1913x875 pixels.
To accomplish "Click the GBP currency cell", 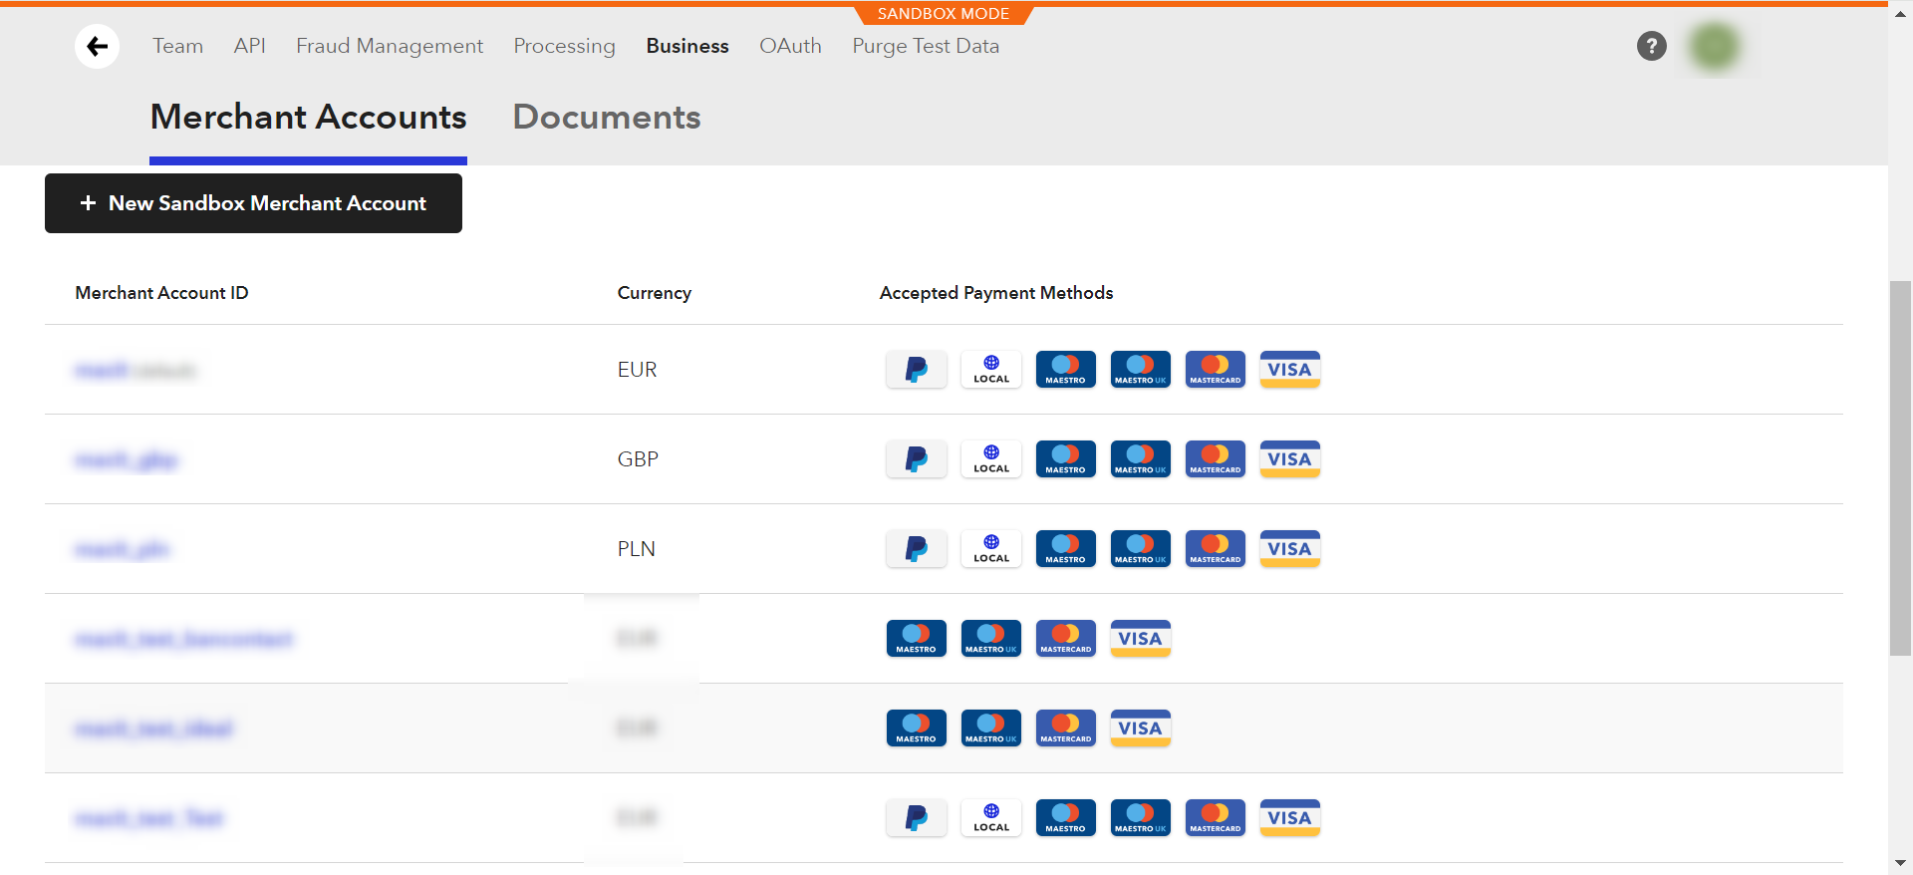I will coord(638,459).
